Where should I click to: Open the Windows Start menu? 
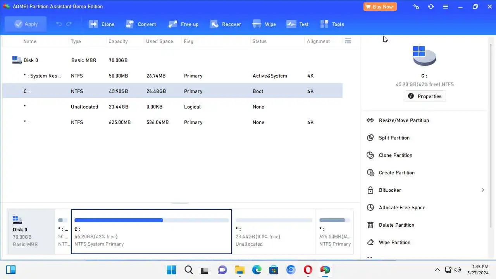click(171, 270)
